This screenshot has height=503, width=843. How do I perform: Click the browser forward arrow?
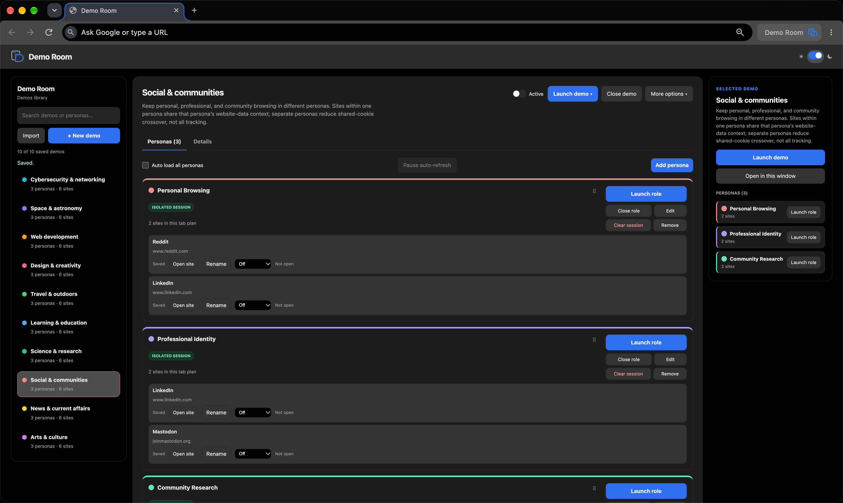(30, 32)
